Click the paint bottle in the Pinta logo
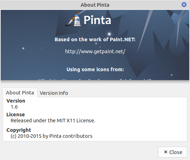The image size is (190, 160). (x=77, y=20)
